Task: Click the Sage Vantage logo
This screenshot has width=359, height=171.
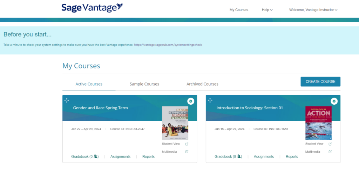Action: tap(92, 8)
